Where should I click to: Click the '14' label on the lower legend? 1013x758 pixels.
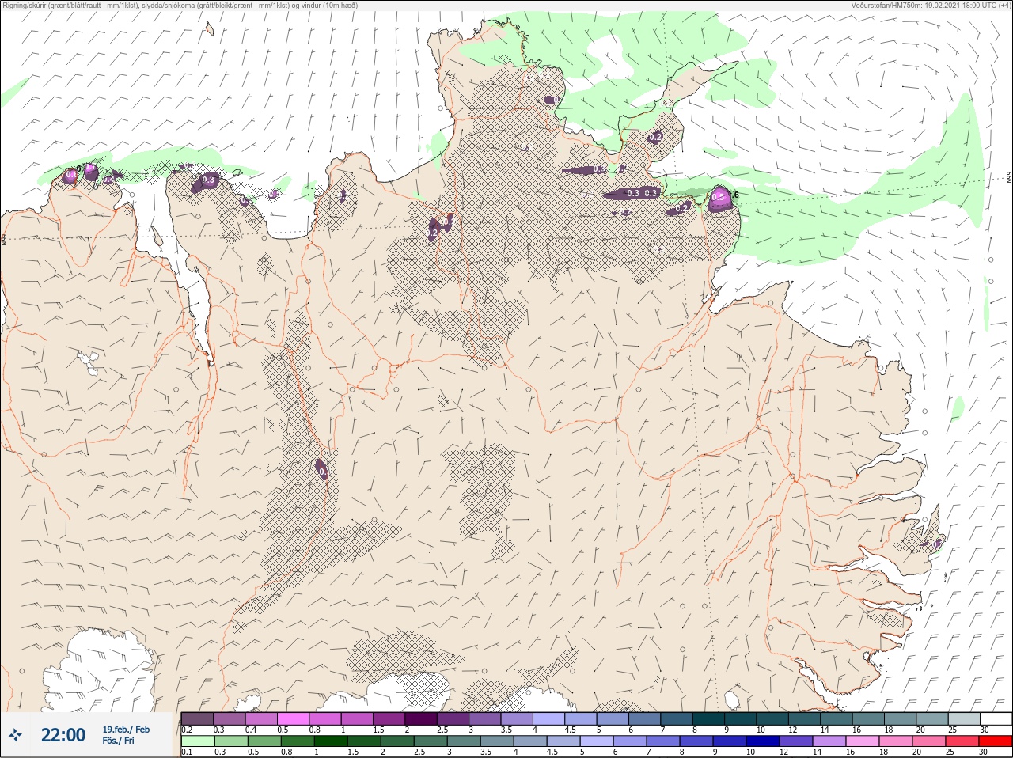pos(817,752)
